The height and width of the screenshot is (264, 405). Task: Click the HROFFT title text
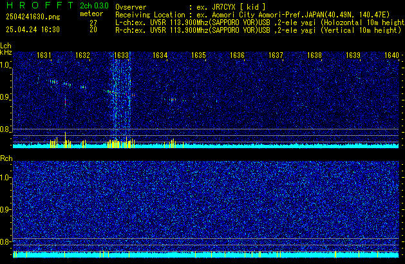click(40, 5)
